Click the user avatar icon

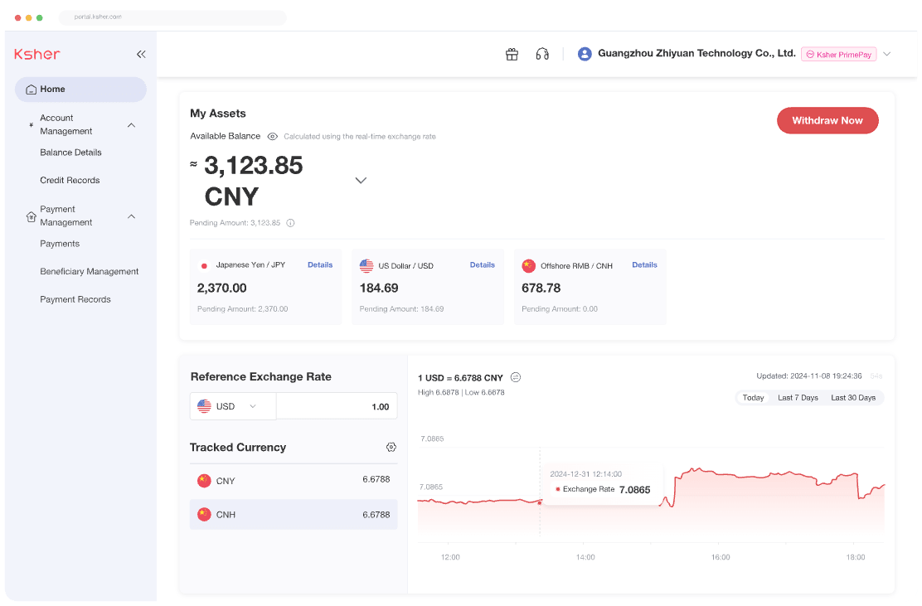585,54
